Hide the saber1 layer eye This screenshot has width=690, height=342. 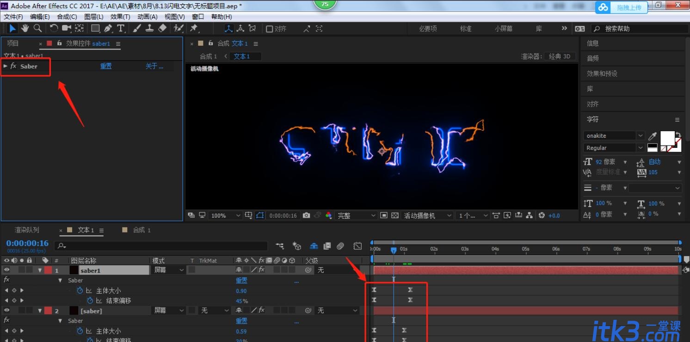[6, 270]
